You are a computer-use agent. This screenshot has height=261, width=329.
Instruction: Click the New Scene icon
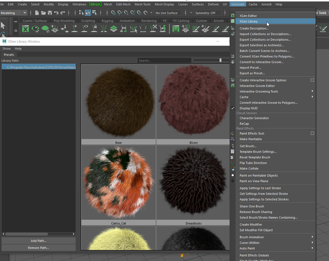pos(37,13)
